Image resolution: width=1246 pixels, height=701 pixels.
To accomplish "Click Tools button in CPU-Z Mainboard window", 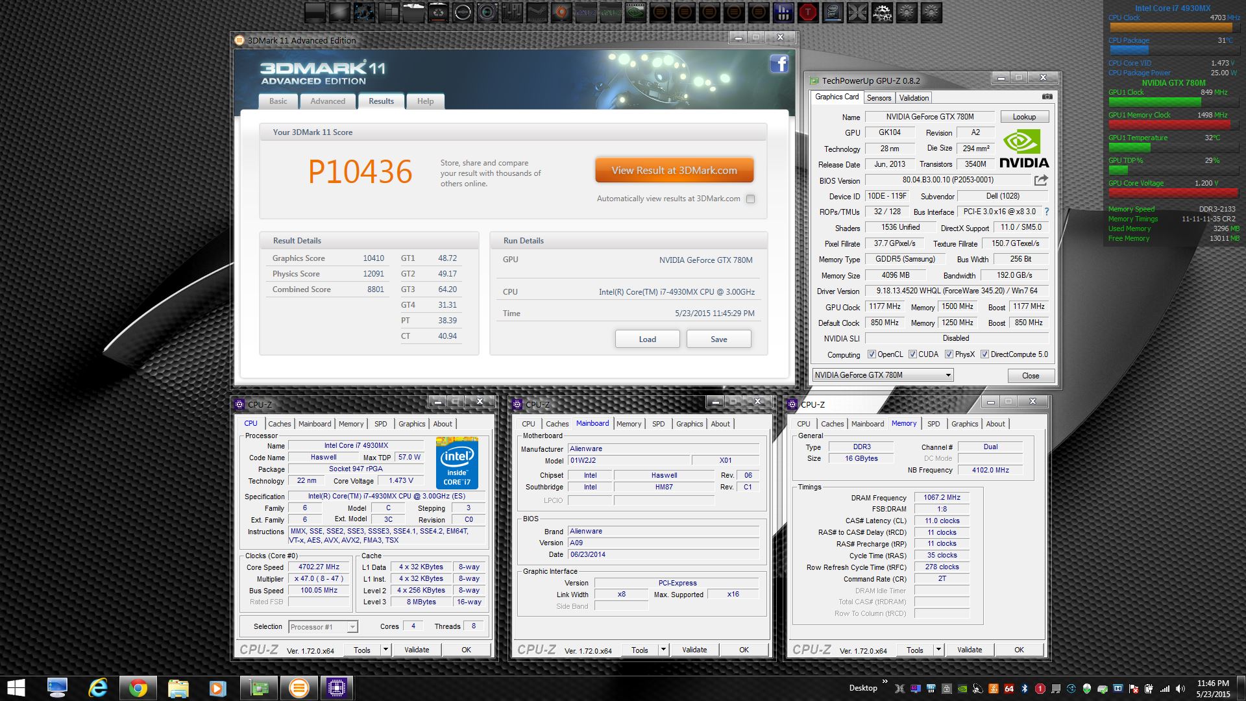I will coord(640,650).
